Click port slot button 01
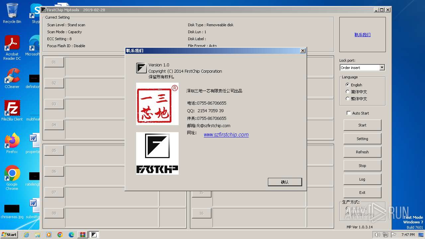The height and width of the screenshot is (239, 425). 54,62
